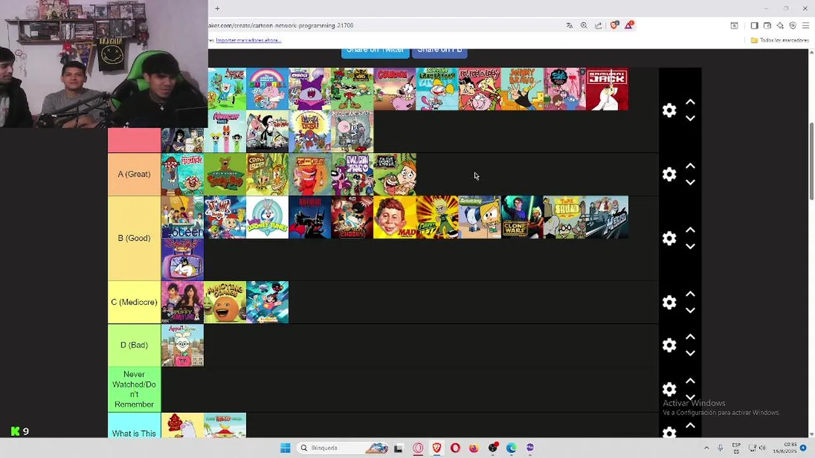
Task: Open the Brave VPN icon
Action: tap(793, 25)
